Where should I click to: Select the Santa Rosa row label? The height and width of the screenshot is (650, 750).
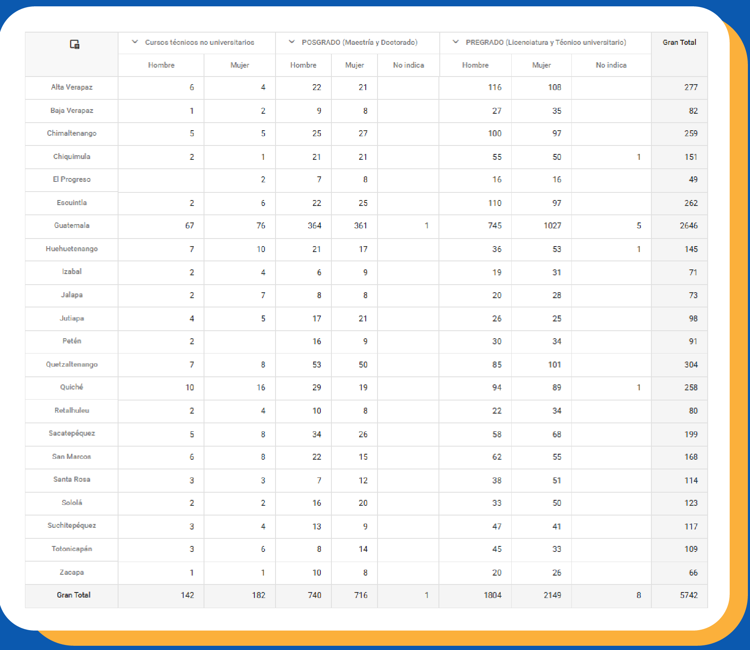(72, 479)
